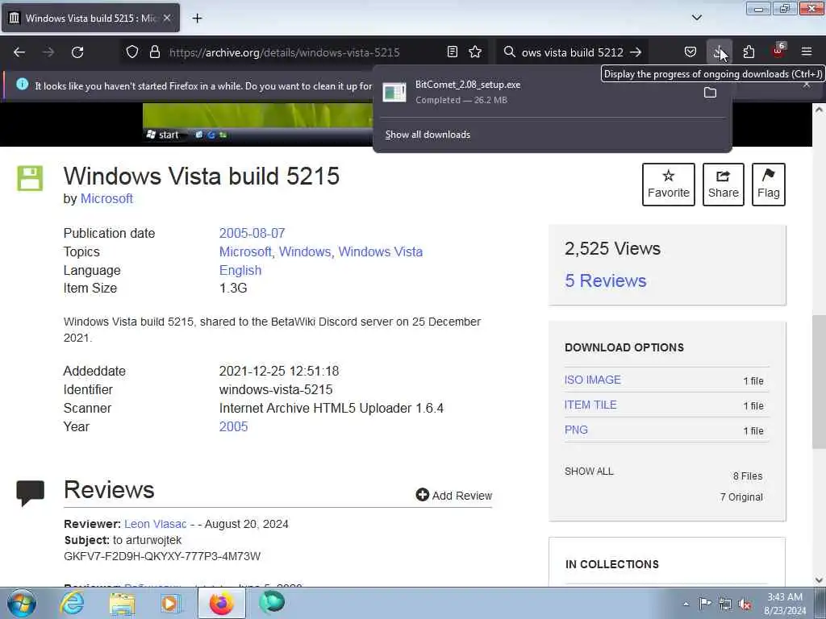Reload the page with refresh icon

[77, 52]
